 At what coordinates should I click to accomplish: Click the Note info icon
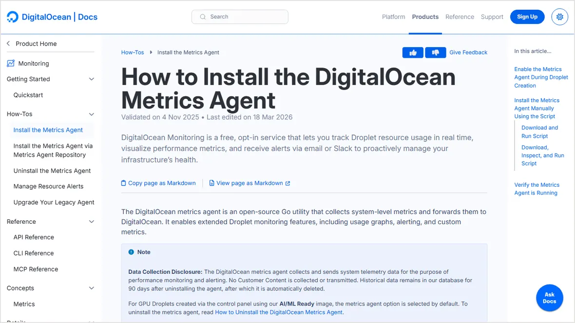pyautogui.click(x=131, y=252)
